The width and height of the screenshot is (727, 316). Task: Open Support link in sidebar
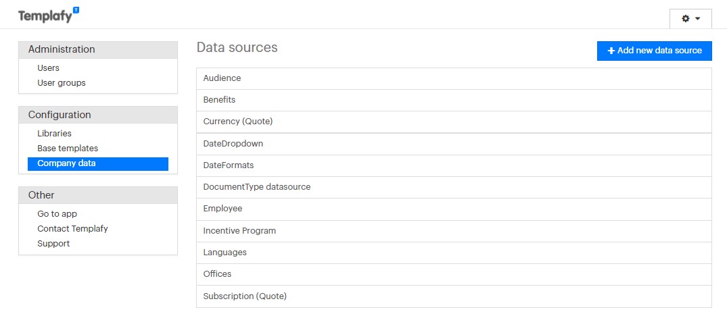click(x=53, y=244)
